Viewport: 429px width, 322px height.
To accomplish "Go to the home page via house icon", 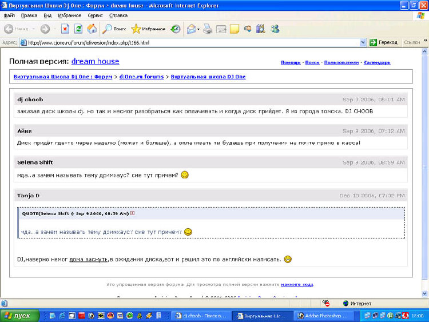I will pyautogui.click(x=92, y=29).
